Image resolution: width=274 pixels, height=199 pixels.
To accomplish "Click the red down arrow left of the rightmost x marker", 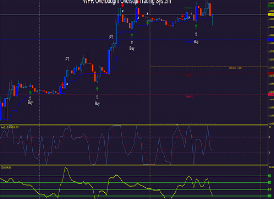I will click(x=182, y=16).
